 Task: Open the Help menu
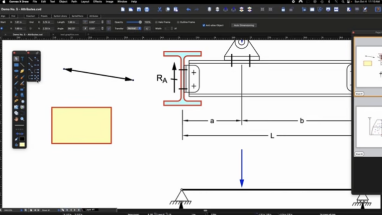pyautogui.click(x=134, y=1)
